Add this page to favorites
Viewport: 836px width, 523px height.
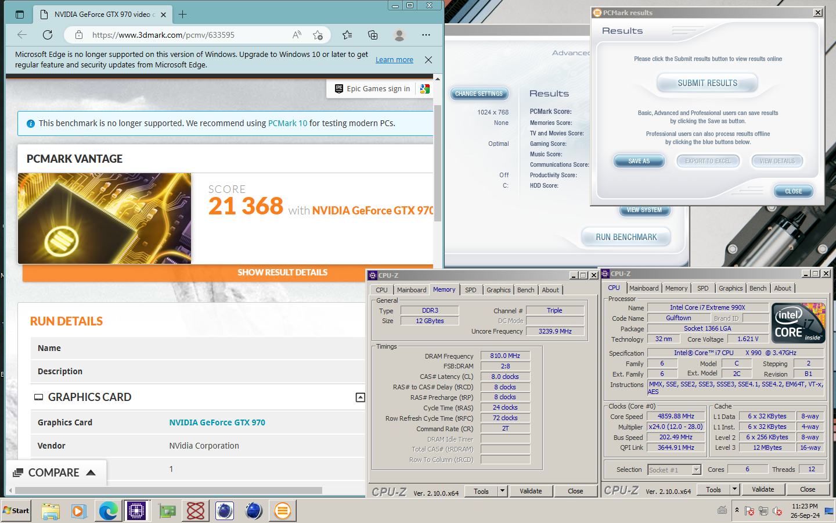pyautogui.click(x=318, y=35)
